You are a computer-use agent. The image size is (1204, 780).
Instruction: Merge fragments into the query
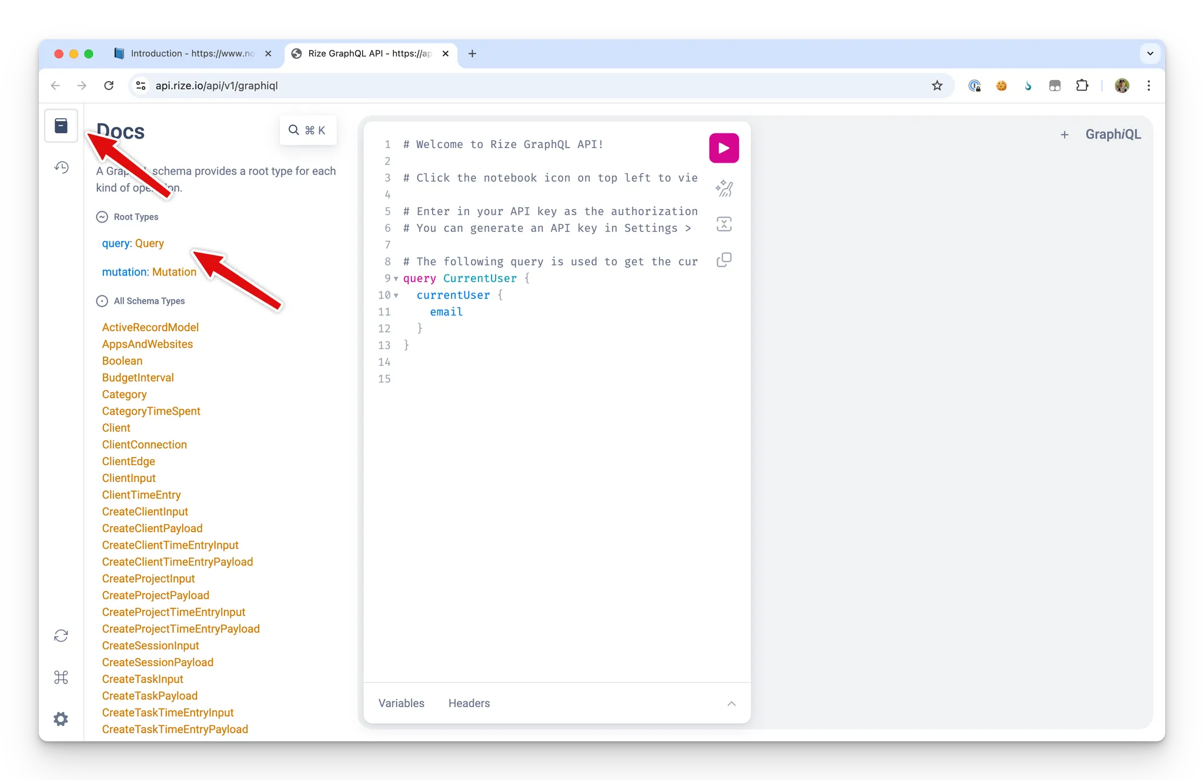coord(724,224)
